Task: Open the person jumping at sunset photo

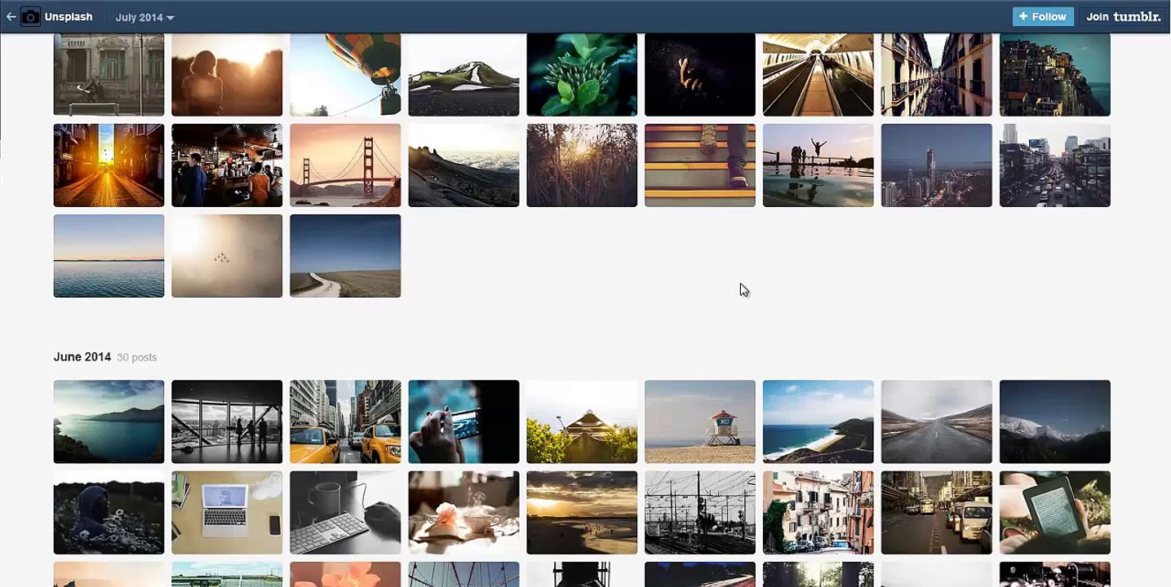Action: [818, 166]
